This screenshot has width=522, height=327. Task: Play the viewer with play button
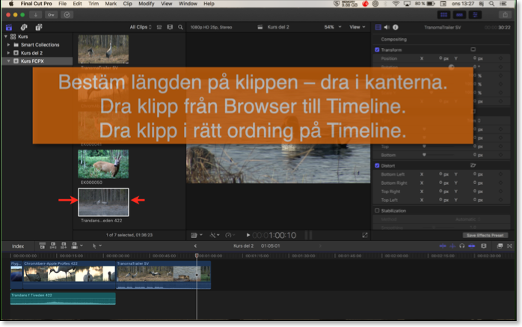248,235
